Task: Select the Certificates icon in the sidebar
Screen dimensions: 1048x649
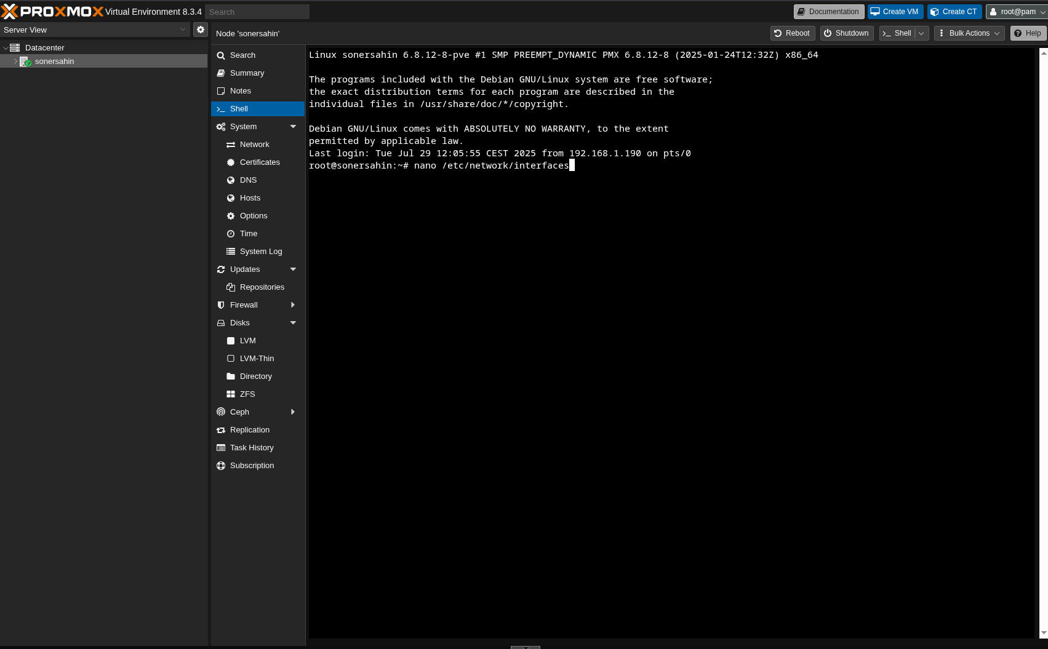Action: click(230, 162)
